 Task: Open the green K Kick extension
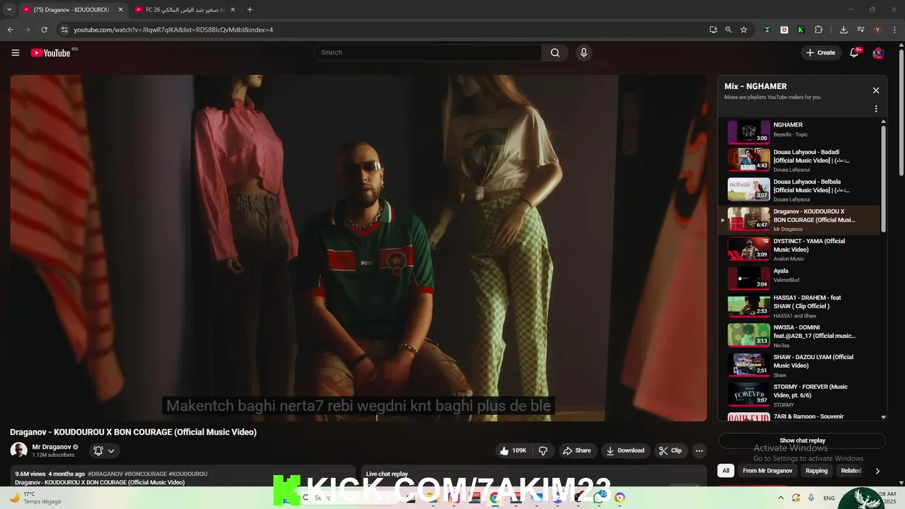coord(801,30)
